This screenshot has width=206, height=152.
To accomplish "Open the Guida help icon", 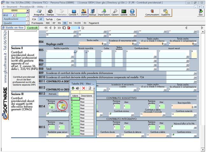I will pos(132,13).
